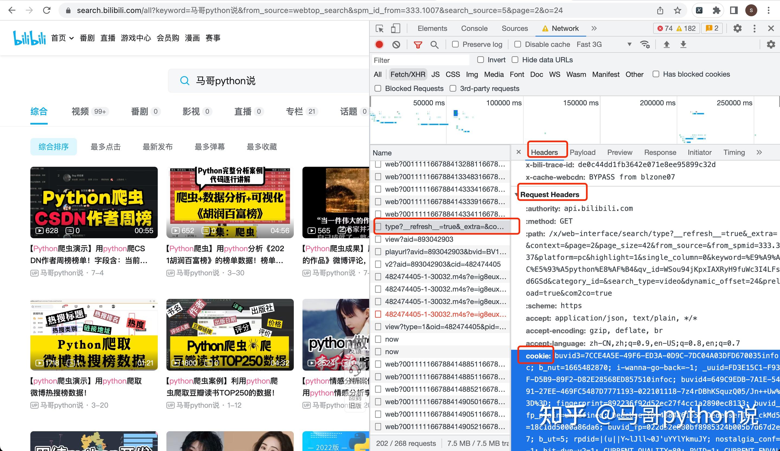Expand more DevTools tabs chevron

[594, 28]
